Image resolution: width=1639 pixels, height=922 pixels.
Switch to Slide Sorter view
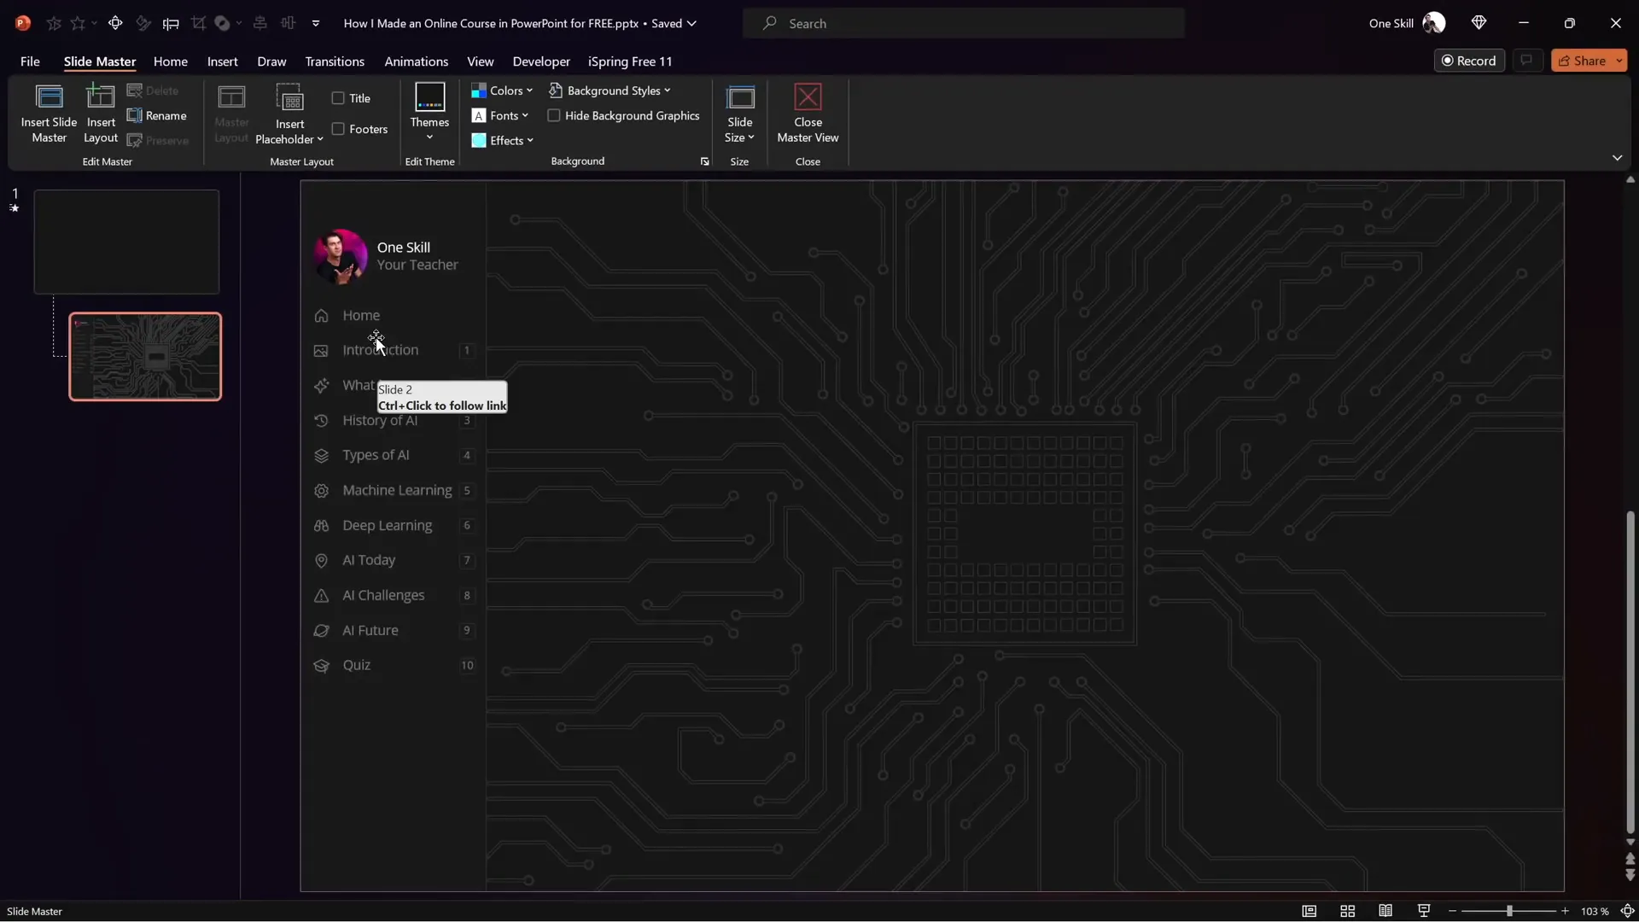click(1347, 911)
